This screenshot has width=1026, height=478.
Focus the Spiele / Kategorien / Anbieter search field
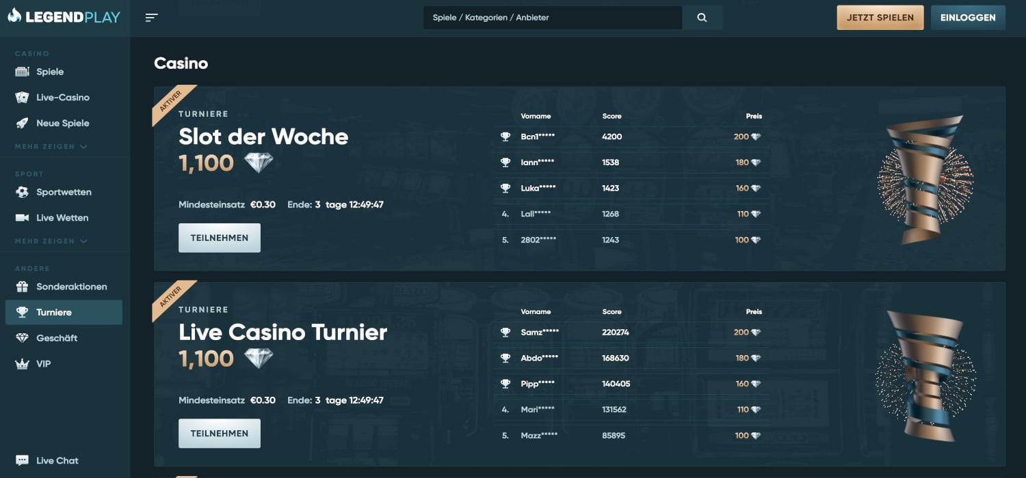click(x=552, y=18)
